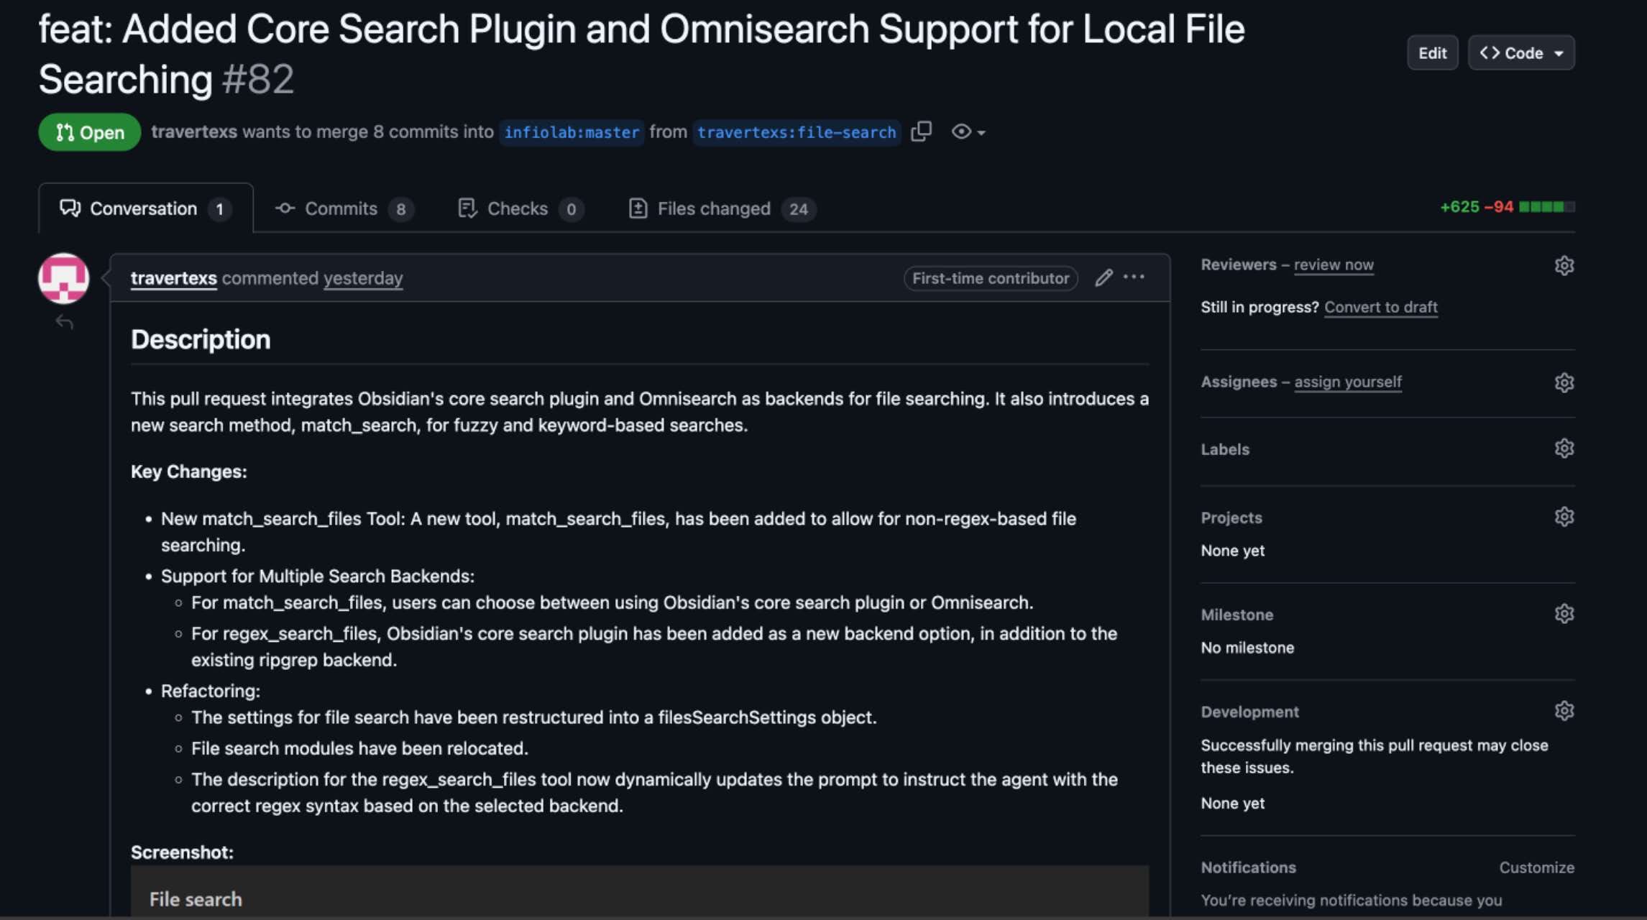Switch to the Checks tab
1647x920 pixels.
[520, 208]
